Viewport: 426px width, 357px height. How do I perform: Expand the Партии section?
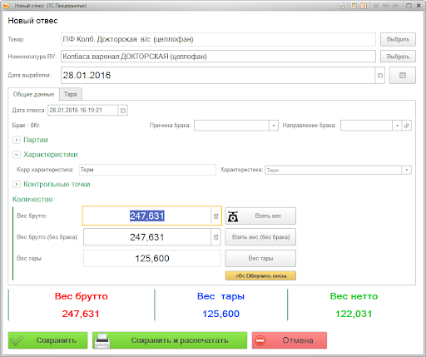(x=17, y=140)
